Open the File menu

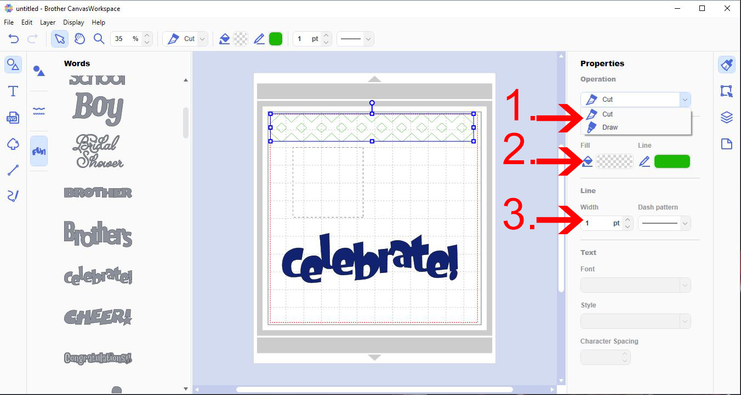pos(9,22)
